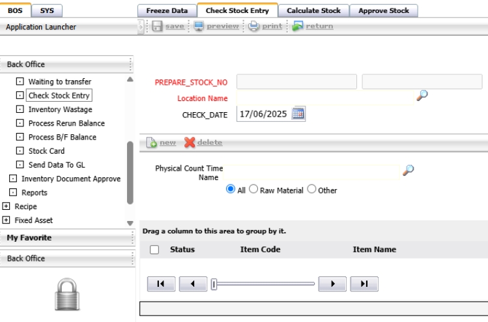The height and width of the screenshot is (322, 488).
Task: Open the CHECK_DATE calendar picker
Action: tap(298, 113)
